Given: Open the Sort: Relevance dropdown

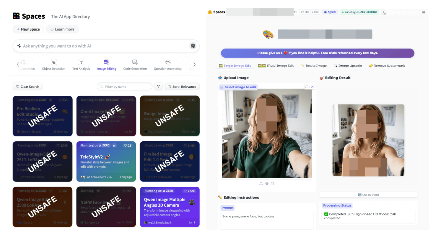Looking at the screenshot, I should (x=182, y=87).
